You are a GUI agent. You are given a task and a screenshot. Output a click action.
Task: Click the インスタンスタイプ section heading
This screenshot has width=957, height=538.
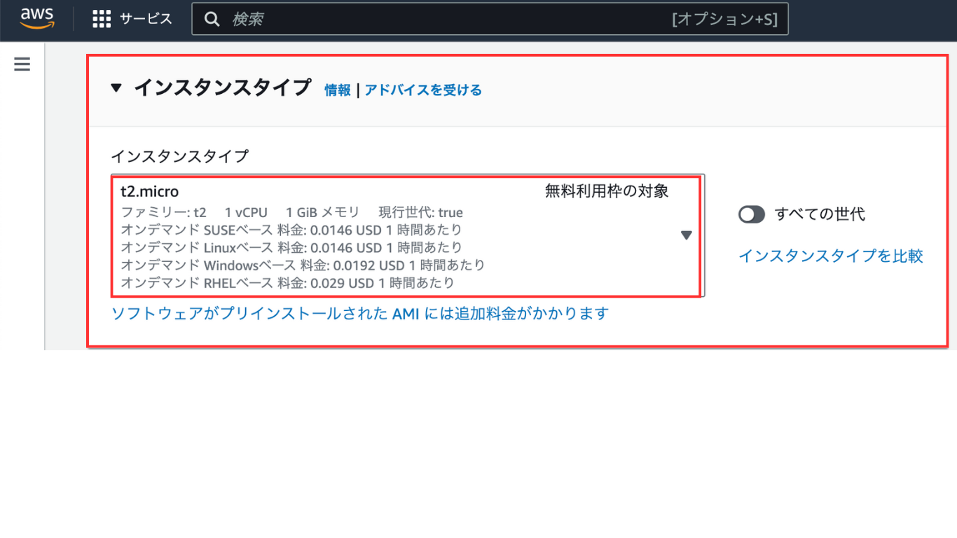click(x=223, y=88)
